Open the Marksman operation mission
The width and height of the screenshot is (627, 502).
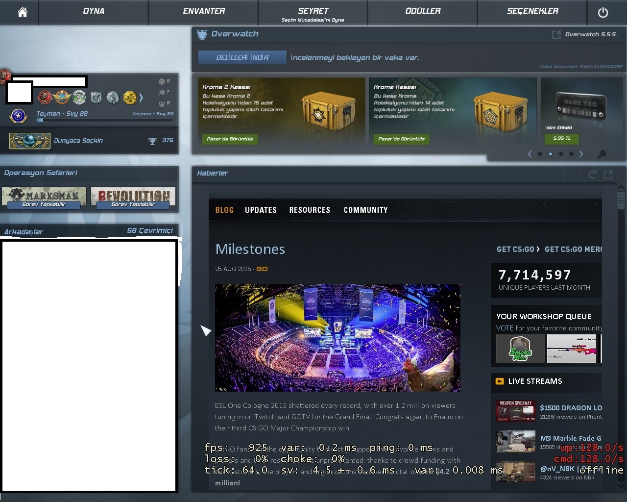click(x=44, y=198)
